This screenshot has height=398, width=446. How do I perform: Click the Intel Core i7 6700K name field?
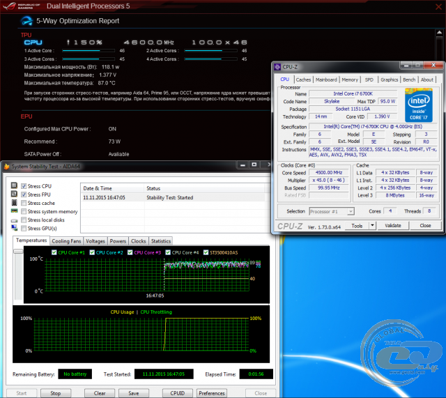pyautogui.click(x=353, y=93)
